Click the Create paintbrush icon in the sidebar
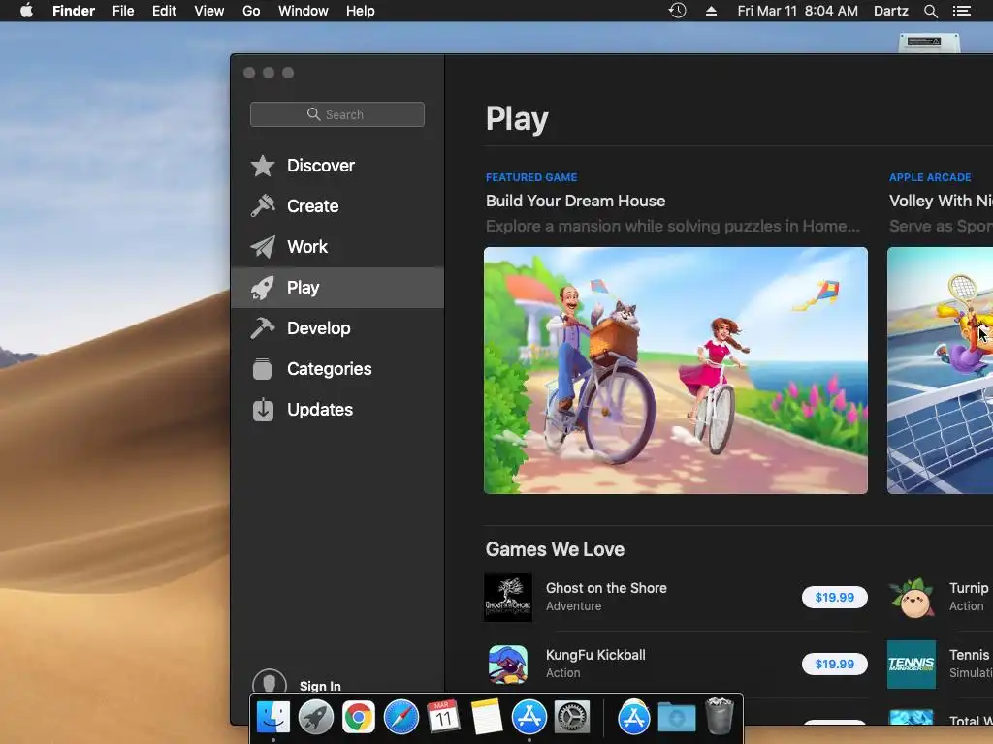The height and width of the screenshot is (744, 993). (x=263, y=206)
